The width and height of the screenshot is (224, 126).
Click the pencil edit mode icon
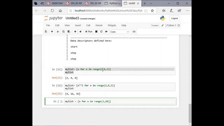(162, 26)
